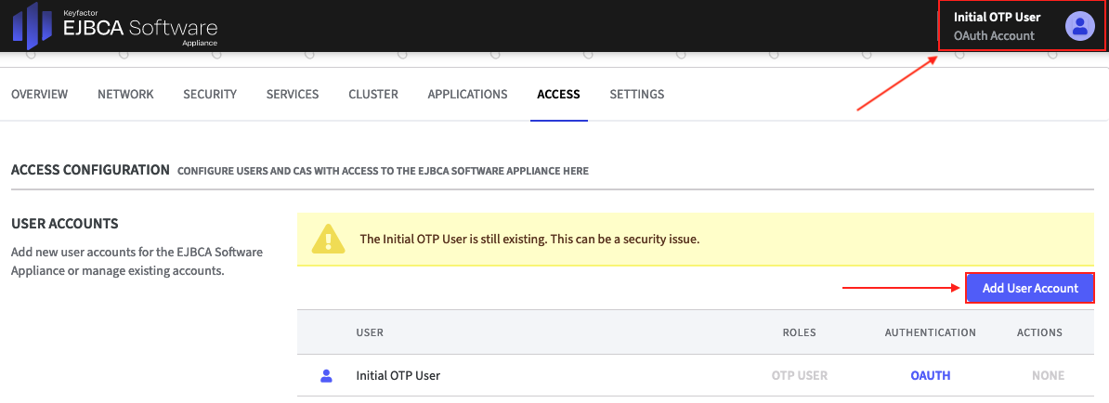This screenshot has height=403, width=1109.
Task: Open the Overview tab
Action: (x=39, y=94)
